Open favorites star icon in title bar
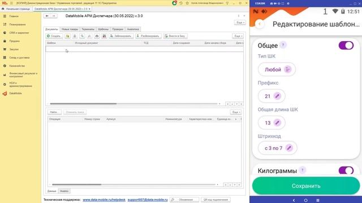The height and width of the screenshot is (203, 362). coord(187,3)
